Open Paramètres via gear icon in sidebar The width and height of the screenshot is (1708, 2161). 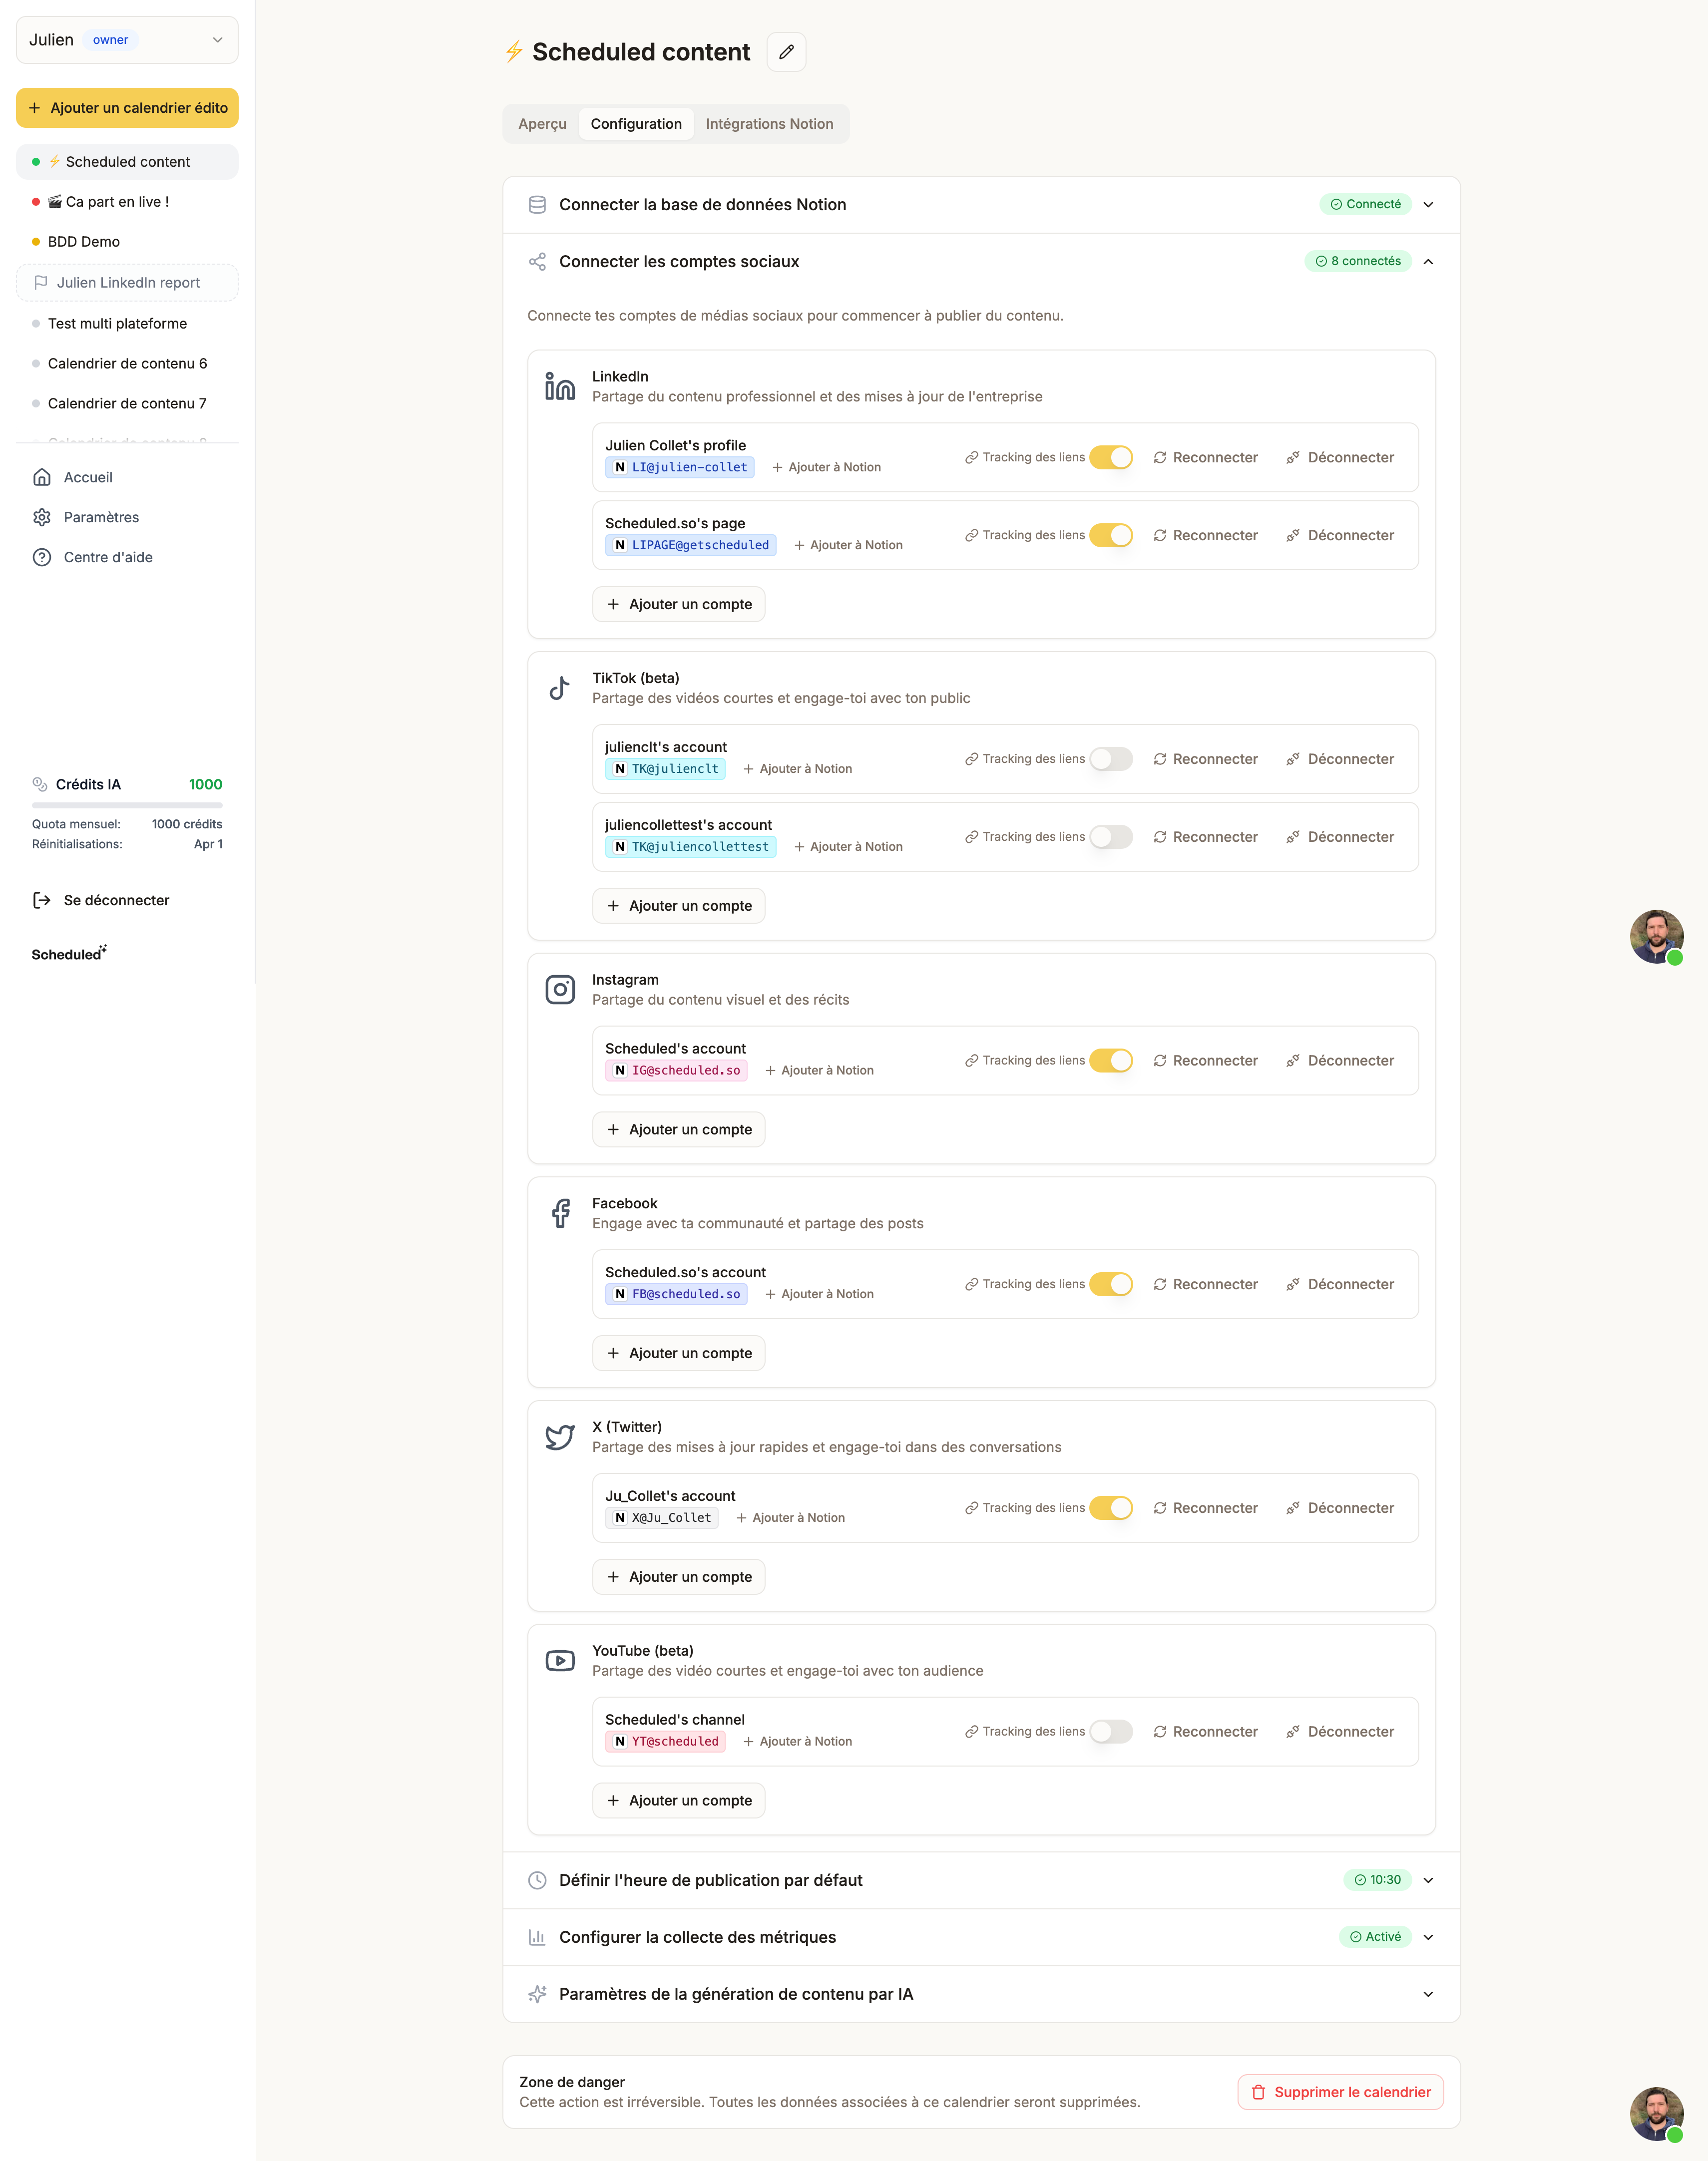click(x=42, y=517)
